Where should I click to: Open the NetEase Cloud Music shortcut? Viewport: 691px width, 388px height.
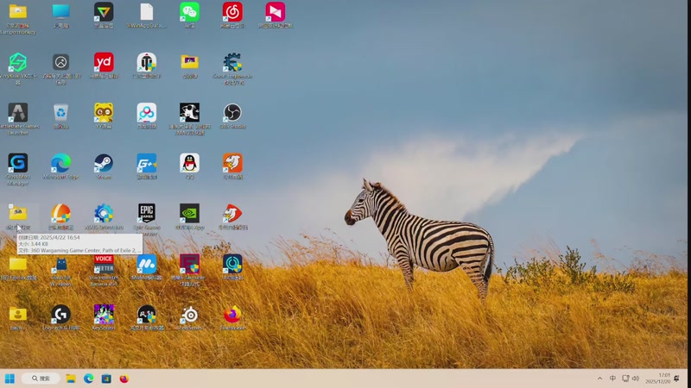tap(232, 12)
